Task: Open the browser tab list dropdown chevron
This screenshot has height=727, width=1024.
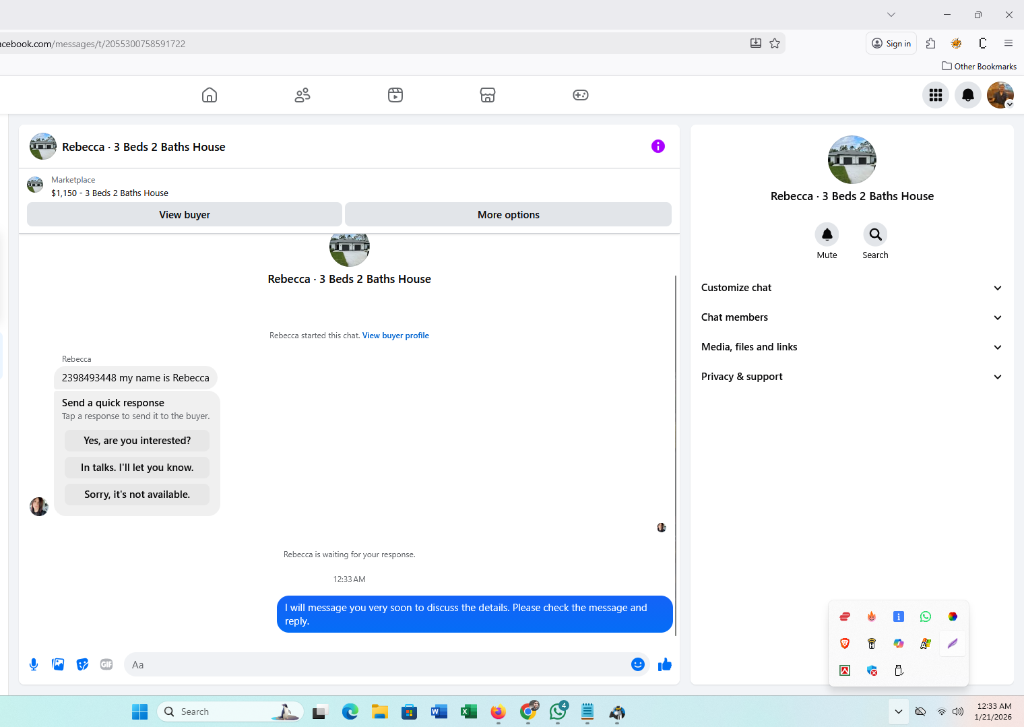Action: (891, 15)
